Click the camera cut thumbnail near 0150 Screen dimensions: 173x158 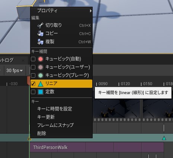158,108
